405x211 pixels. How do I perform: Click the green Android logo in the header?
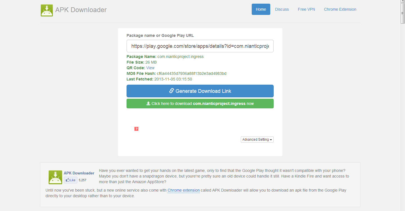47,10
